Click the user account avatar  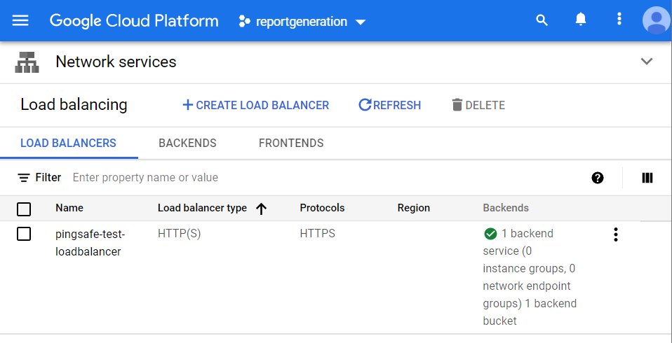[656, 20]
